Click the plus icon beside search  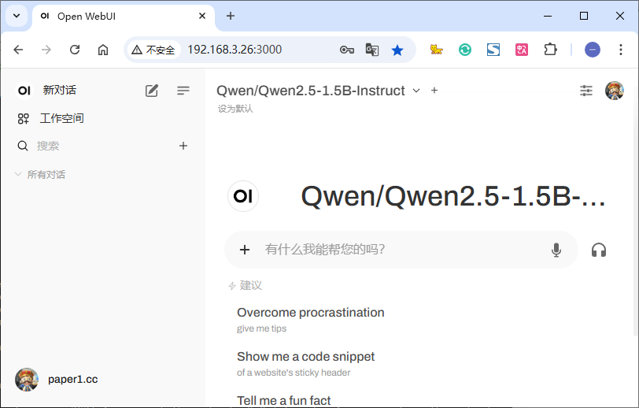click(183, 146)
